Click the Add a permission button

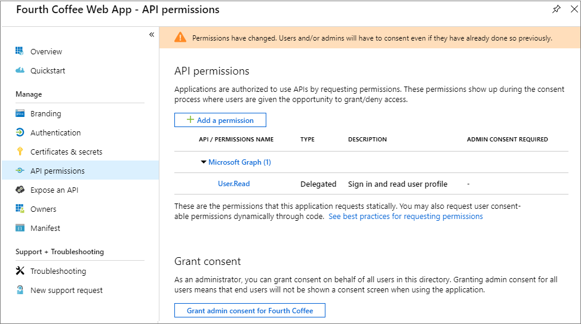click(x=220, y=120)
